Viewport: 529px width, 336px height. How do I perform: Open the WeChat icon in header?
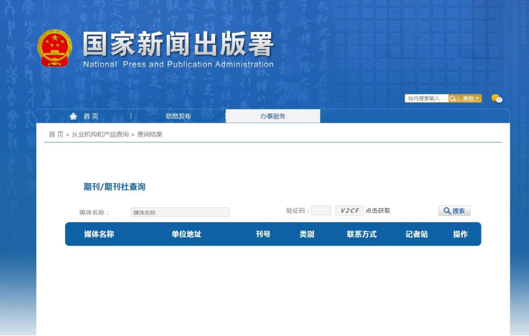coord(496,99)
